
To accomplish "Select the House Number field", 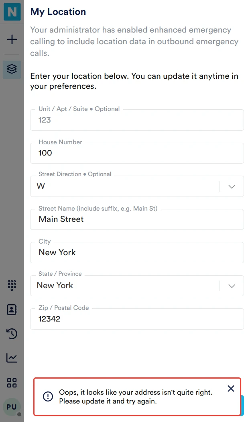I will point(137,153).
